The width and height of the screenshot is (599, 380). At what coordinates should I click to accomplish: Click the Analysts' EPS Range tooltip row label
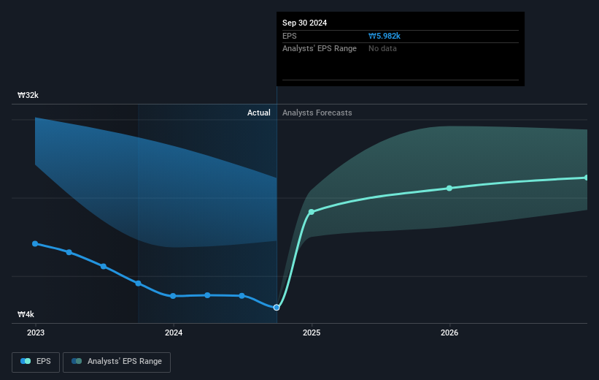tap(320, 49)
